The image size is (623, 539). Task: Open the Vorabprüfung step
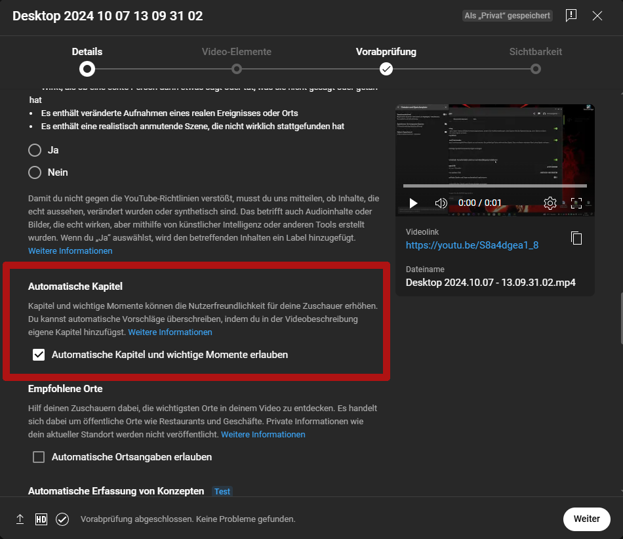(386, 68)
